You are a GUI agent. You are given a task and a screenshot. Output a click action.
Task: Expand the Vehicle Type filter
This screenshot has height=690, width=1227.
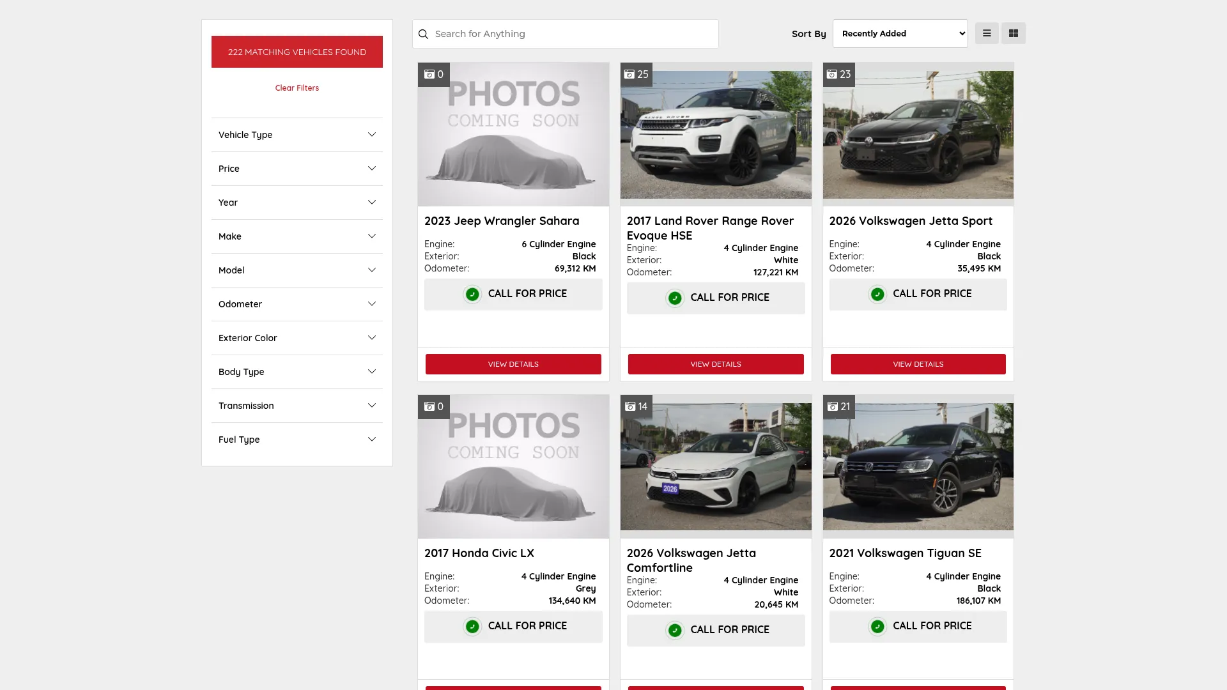tap(297, 135)
